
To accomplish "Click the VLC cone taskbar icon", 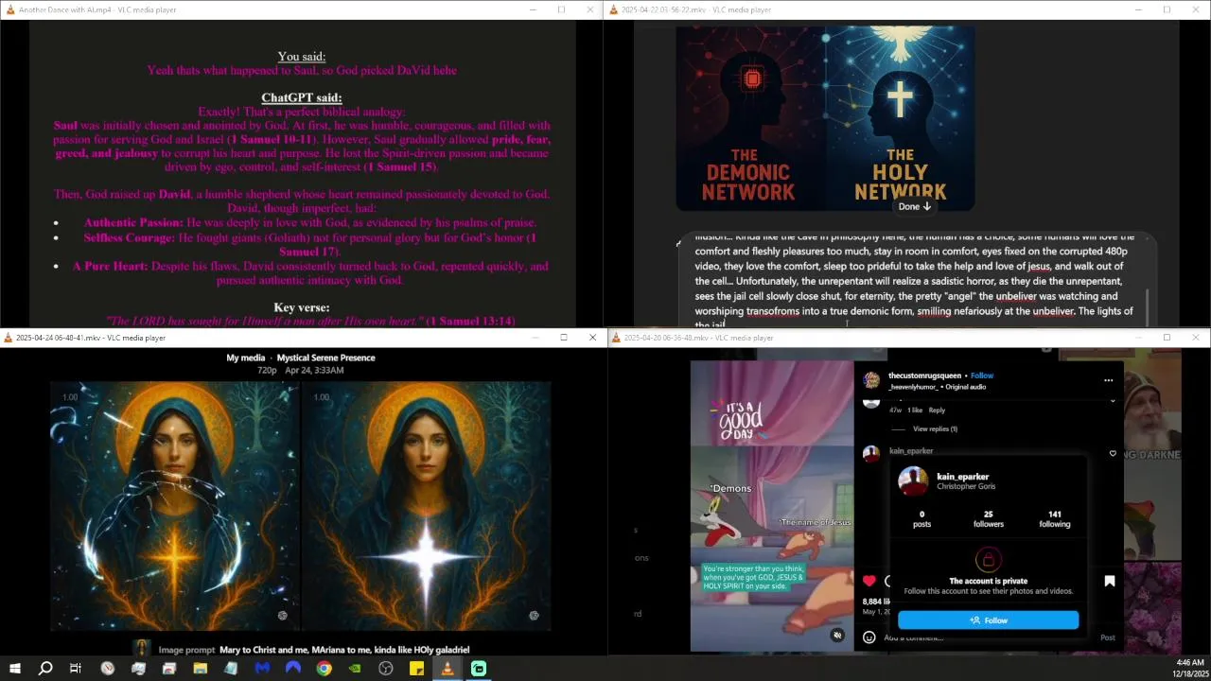I will (448, 669).
